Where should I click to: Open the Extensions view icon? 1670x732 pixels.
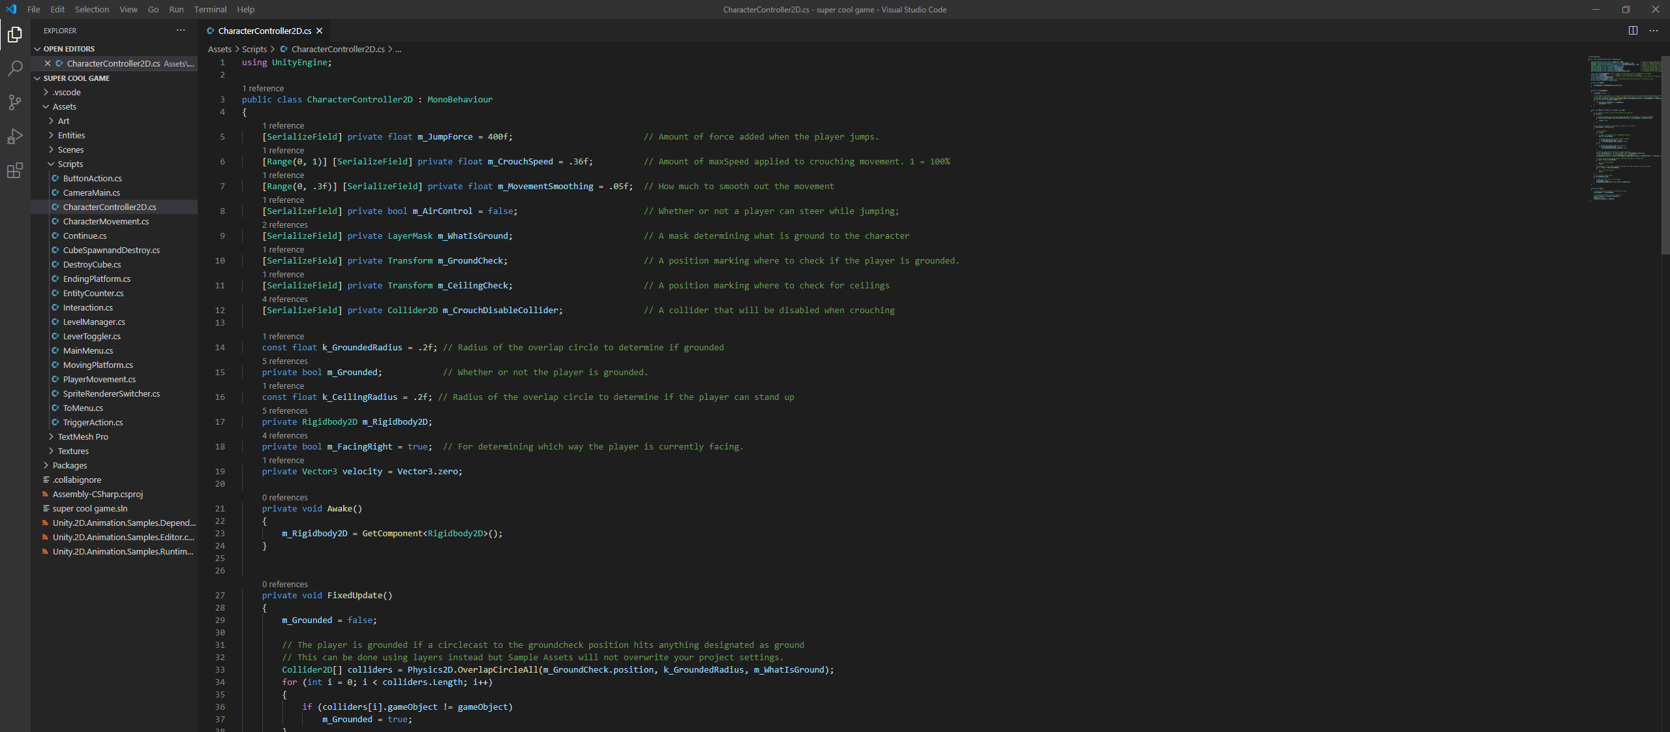(x=14, y=171)
